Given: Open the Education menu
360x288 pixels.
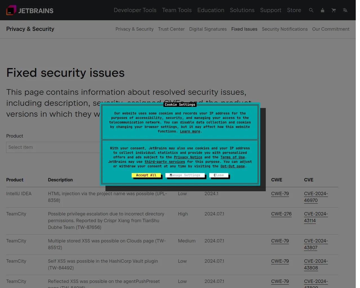Looking at the screenshot, I should click(211, 10).
